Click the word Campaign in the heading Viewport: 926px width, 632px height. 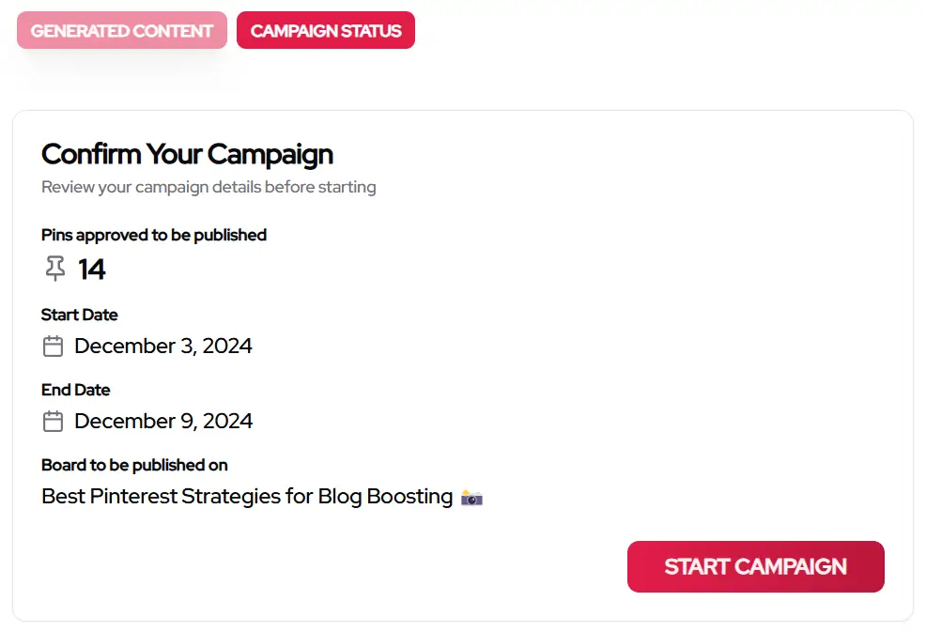click(x=270, y=155)
